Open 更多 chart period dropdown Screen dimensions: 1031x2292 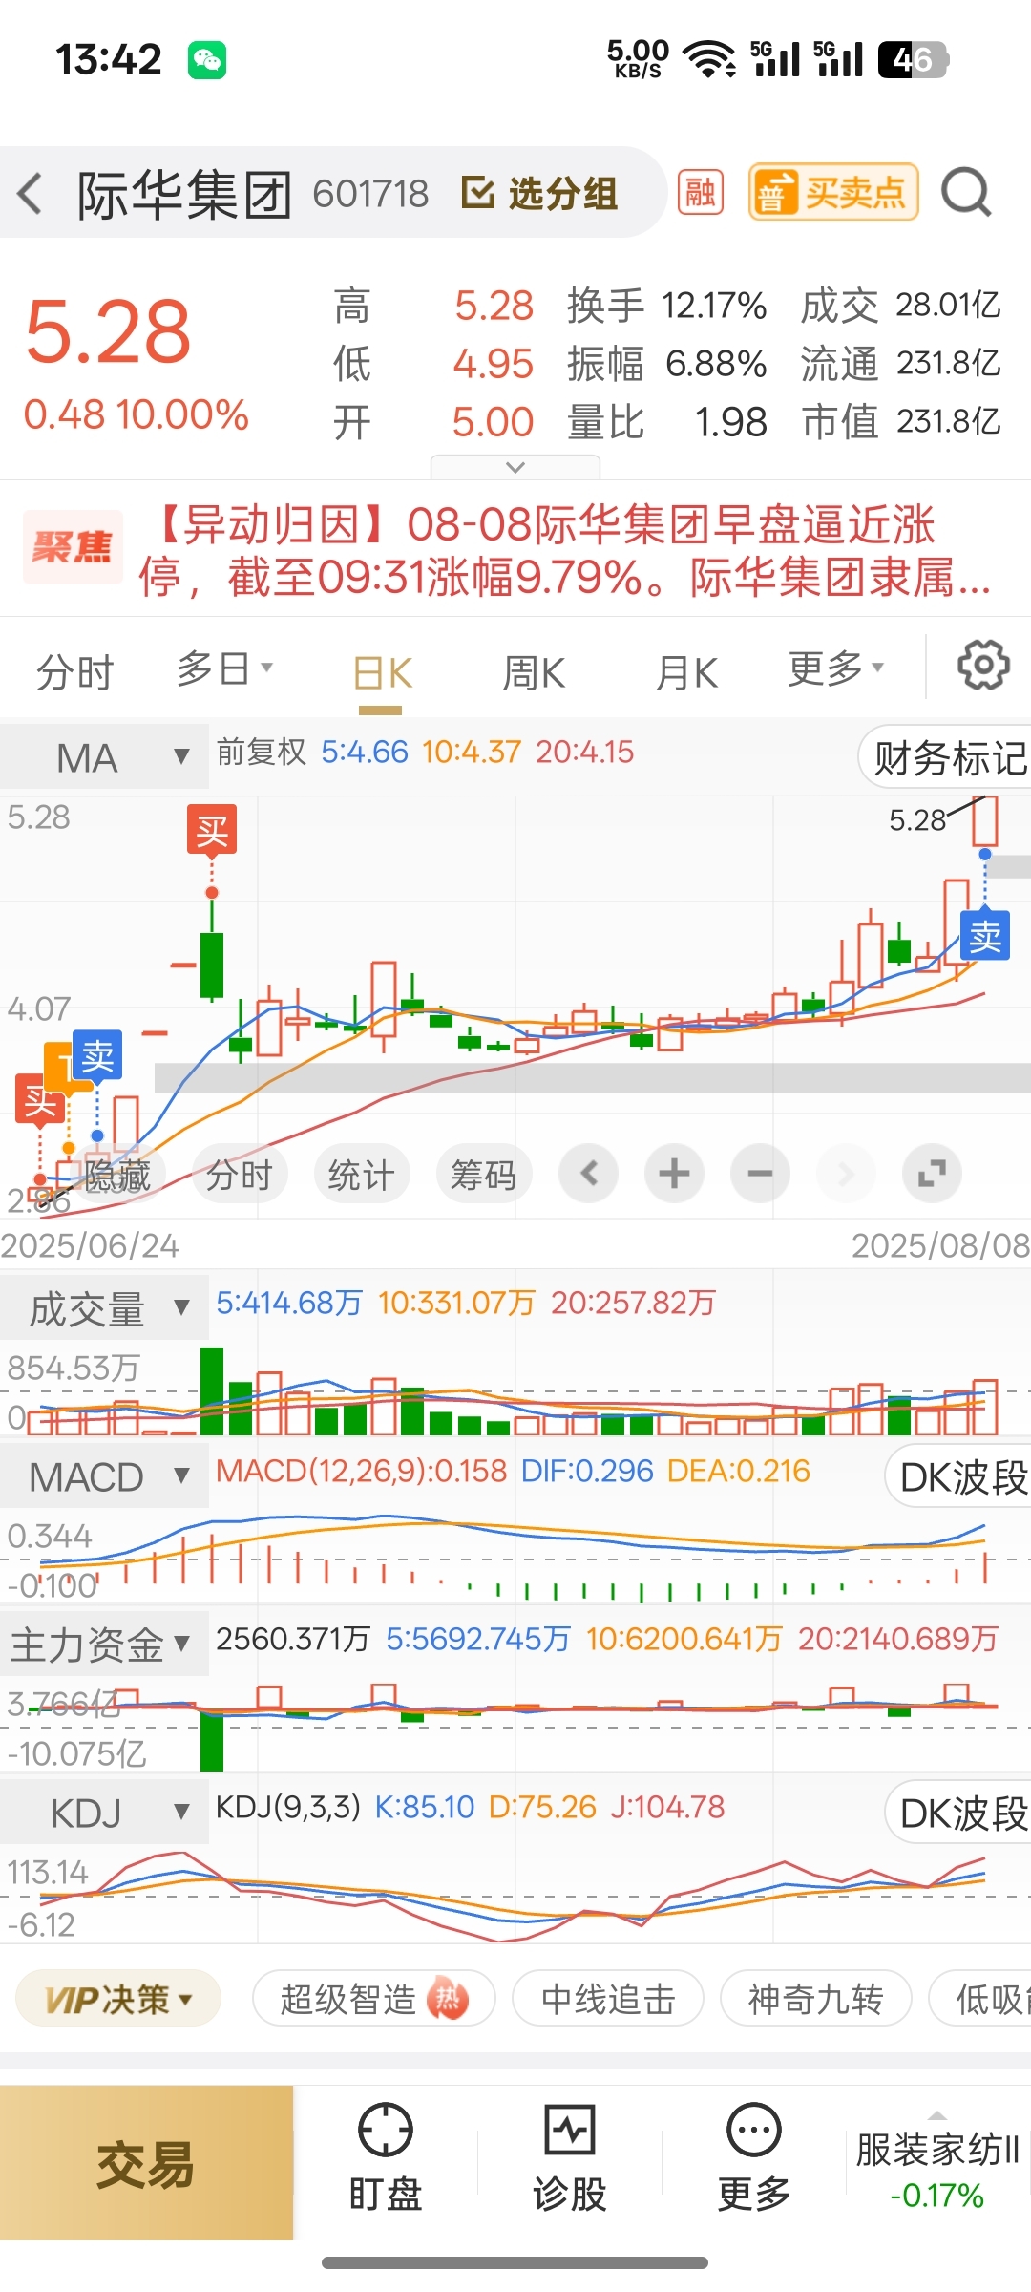tap(835, 668)
